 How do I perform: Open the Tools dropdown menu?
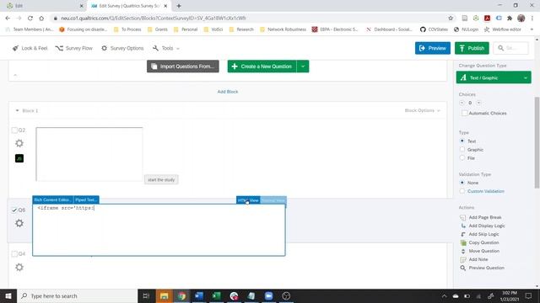point(166,49)
